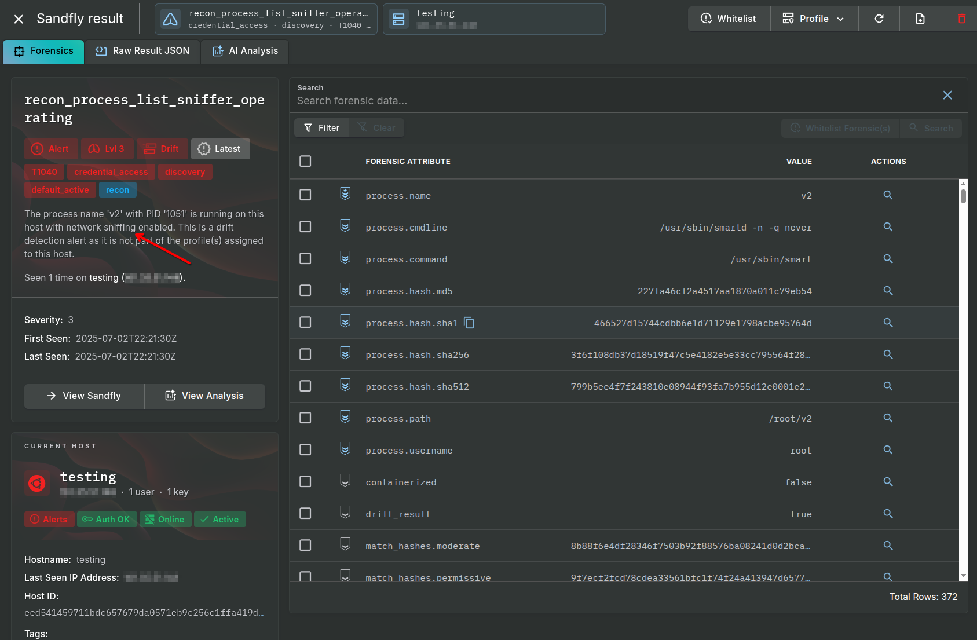Click the Whitelist button
Viewport: 977px width, 640px height.
point(729,19)
